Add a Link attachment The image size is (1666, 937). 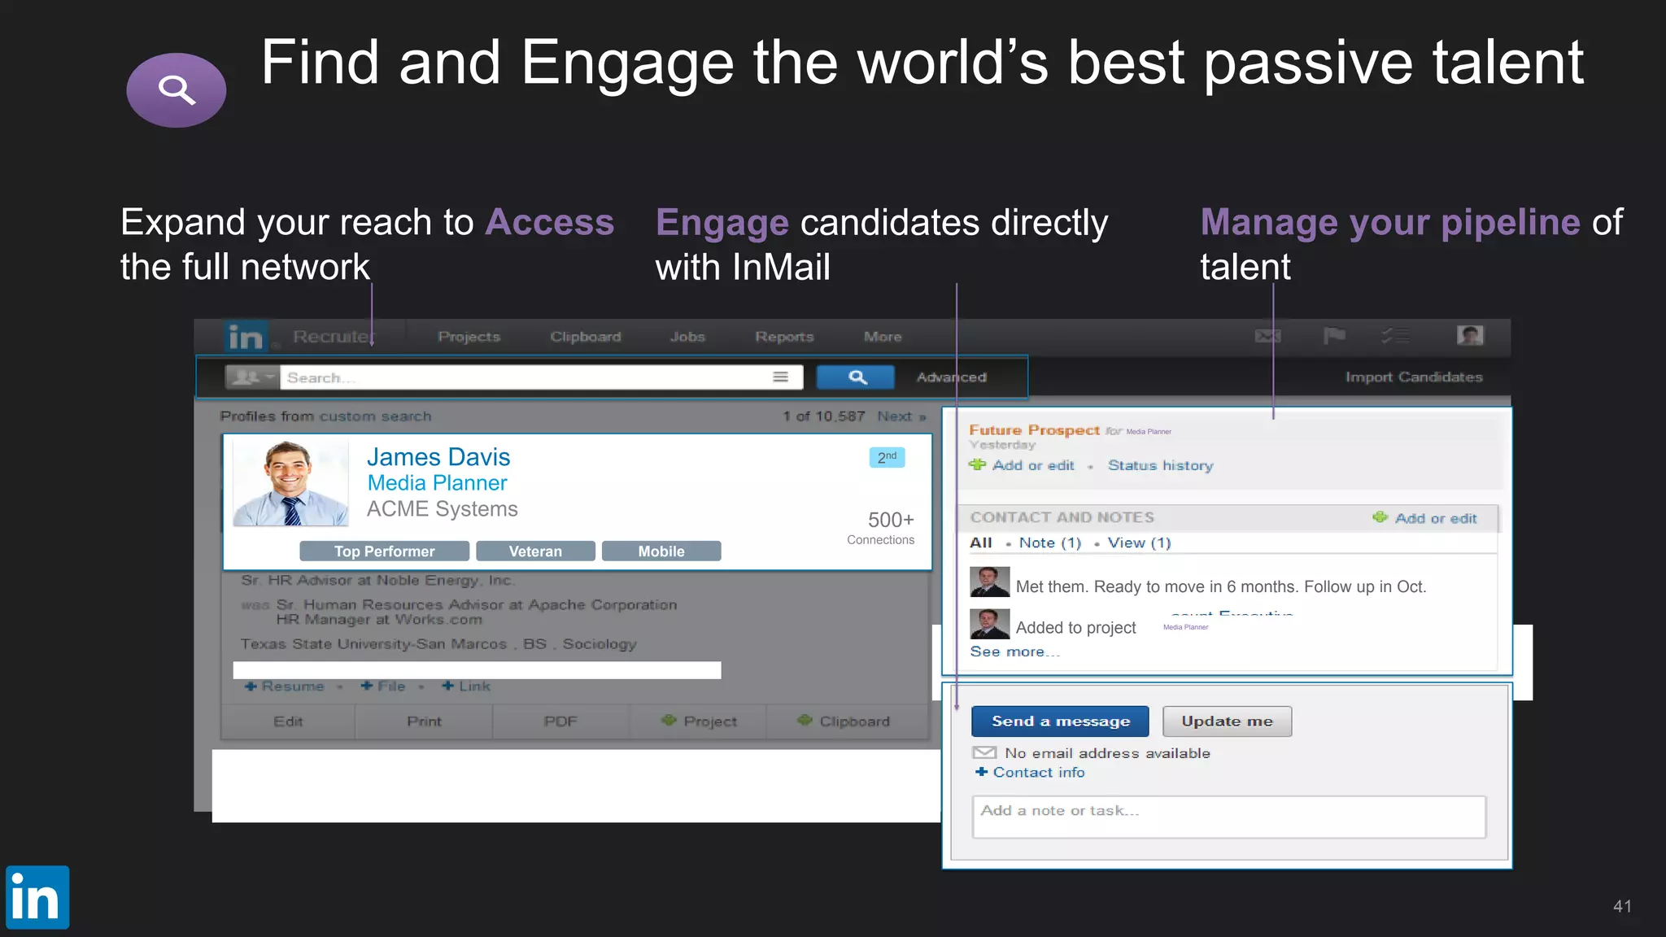[x=466, y=686]
